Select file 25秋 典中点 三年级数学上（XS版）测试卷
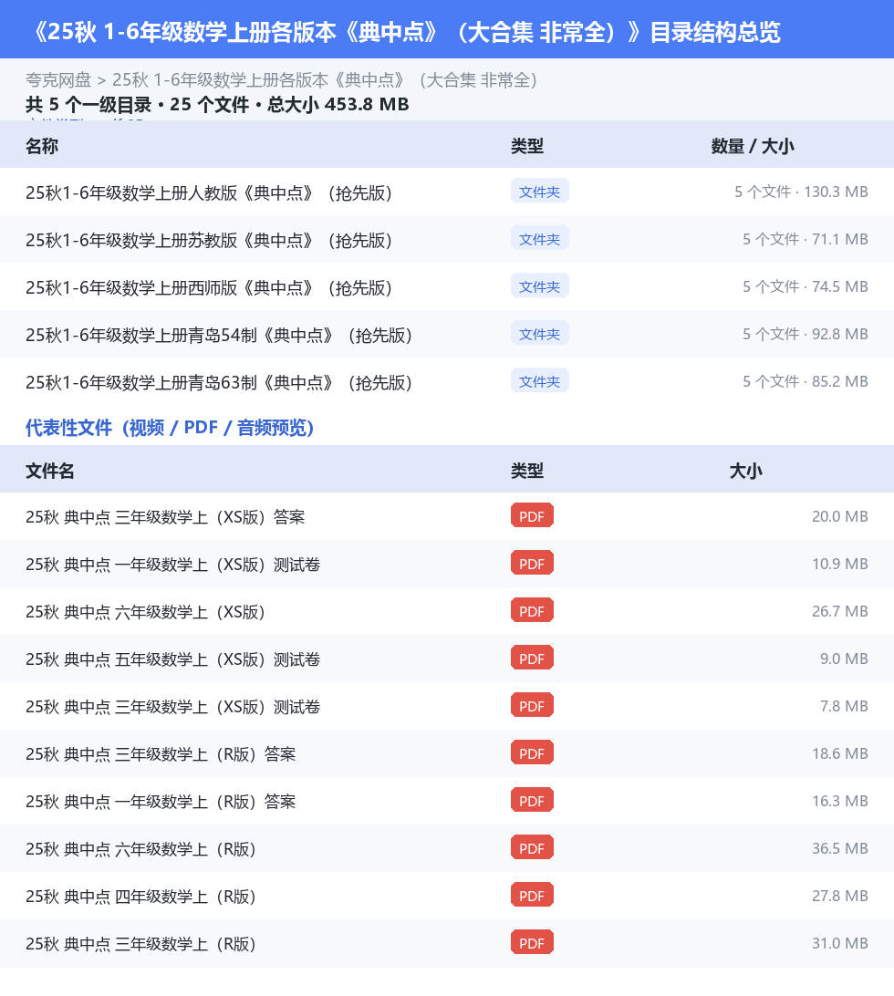Image resolution: width=894 pixels, height=996 pixels. tap(172, 707)
